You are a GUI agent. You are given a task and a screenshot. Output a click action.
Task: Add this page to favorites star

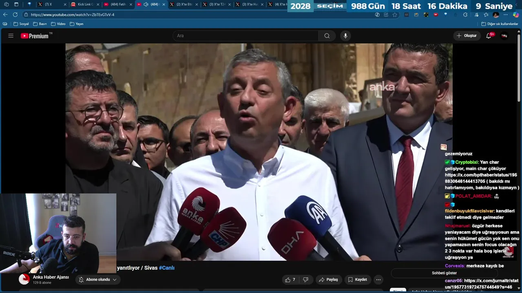click(395, 15)
